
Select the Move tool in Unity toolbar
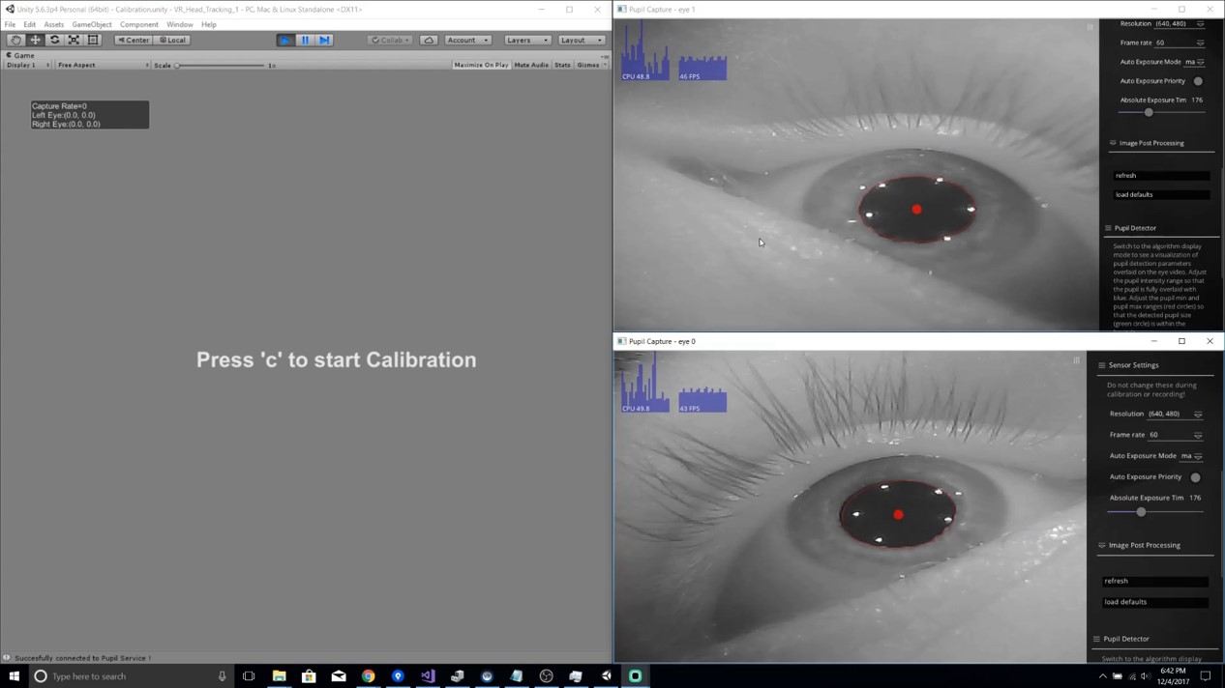click(35, 40)
